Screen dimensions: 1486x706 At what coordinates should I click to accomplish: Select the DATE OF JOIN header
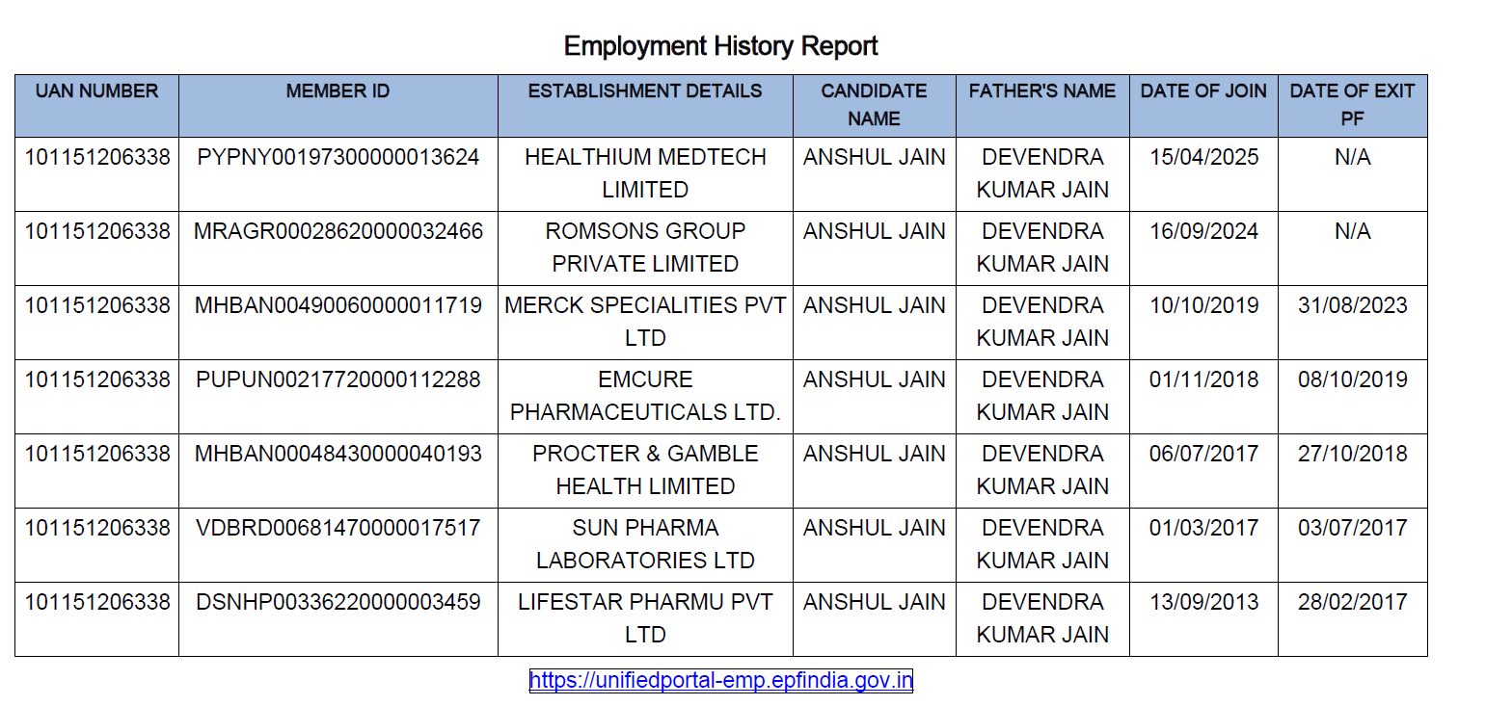1203,92
